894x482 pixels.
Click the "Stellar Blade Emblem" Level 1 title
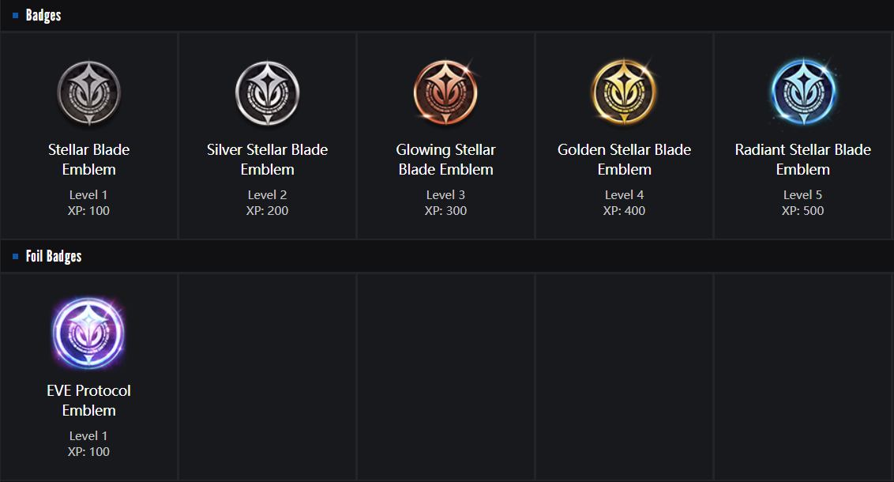click(89, 160)
